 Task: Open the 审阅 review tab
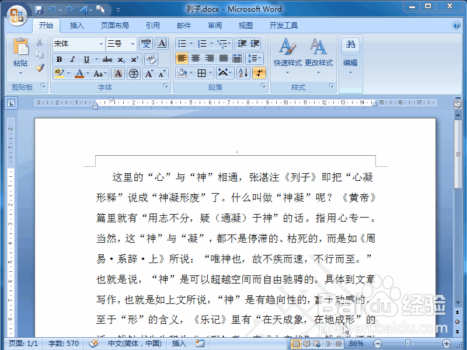(x=214, y=25)
